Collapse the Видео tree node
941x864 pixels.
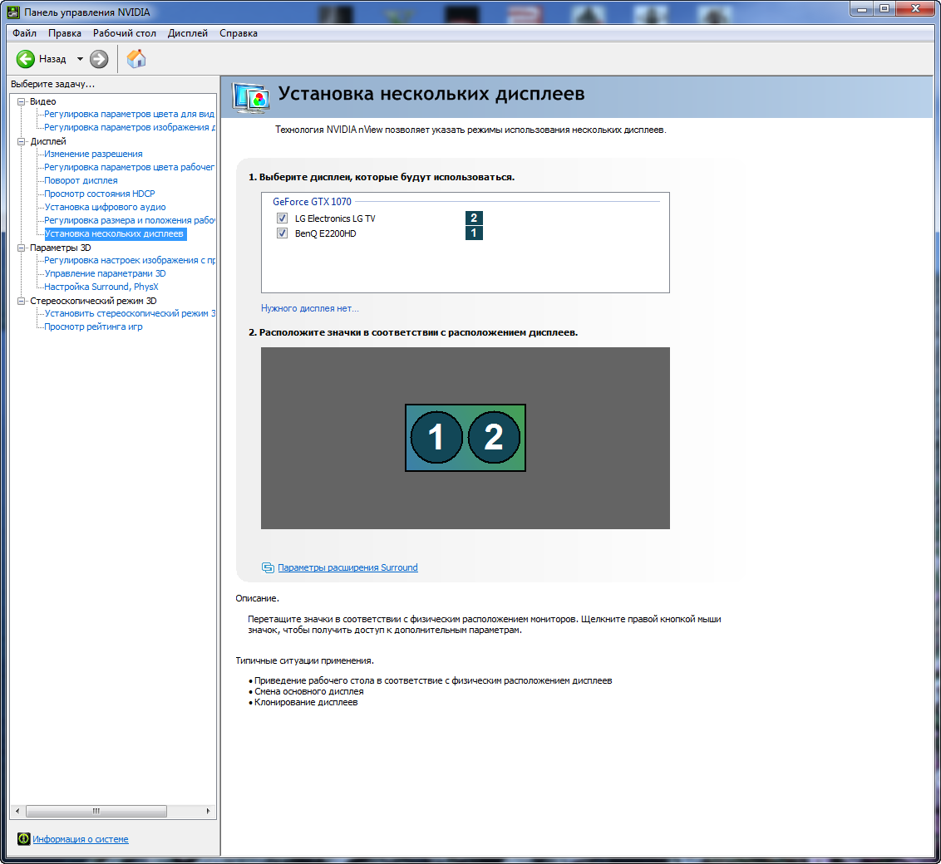(22, 101)
